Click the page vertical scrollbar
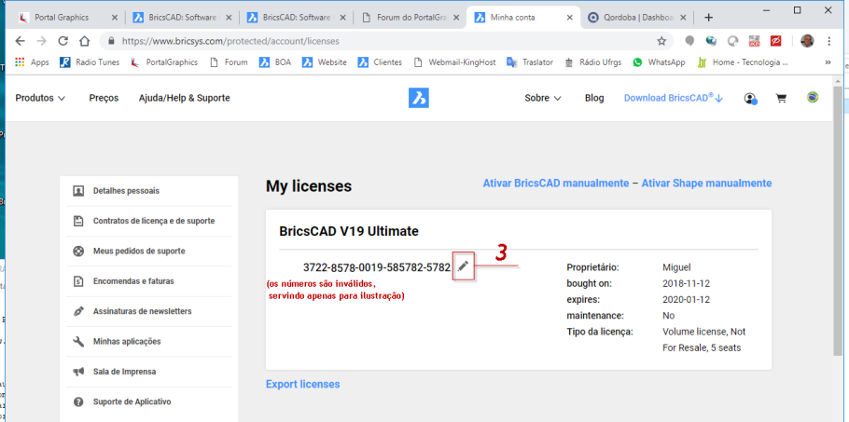Image resolution: width=849 pixels, height=422 pixels. [x=838, y=220]
